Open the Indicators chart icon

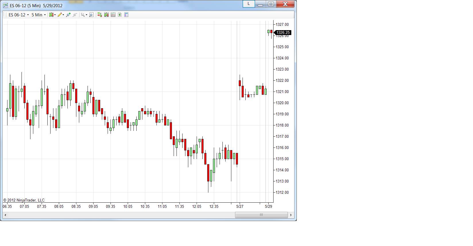[x=113, y=15]
